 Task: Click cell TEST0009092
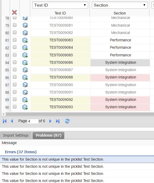[61, 100]
